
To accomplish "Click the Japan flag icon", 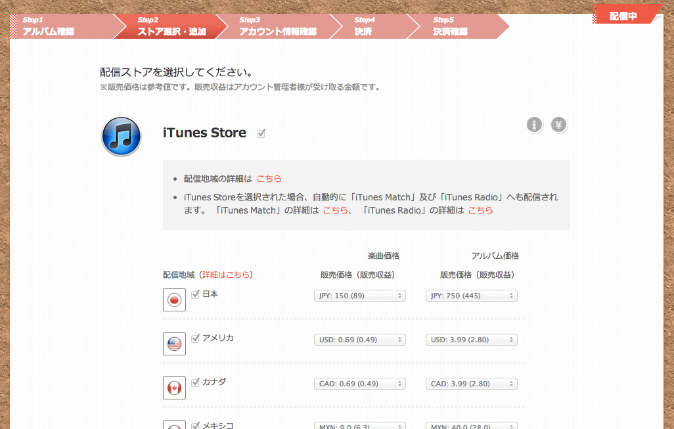I will 174,300.
